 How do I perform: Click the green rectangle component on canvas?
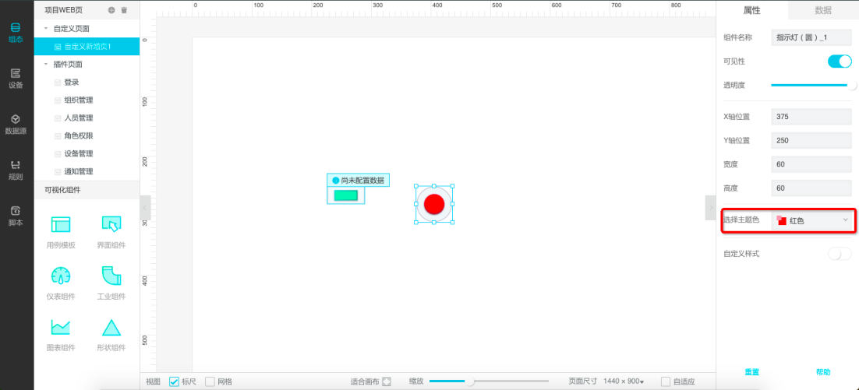coord(345,195)
